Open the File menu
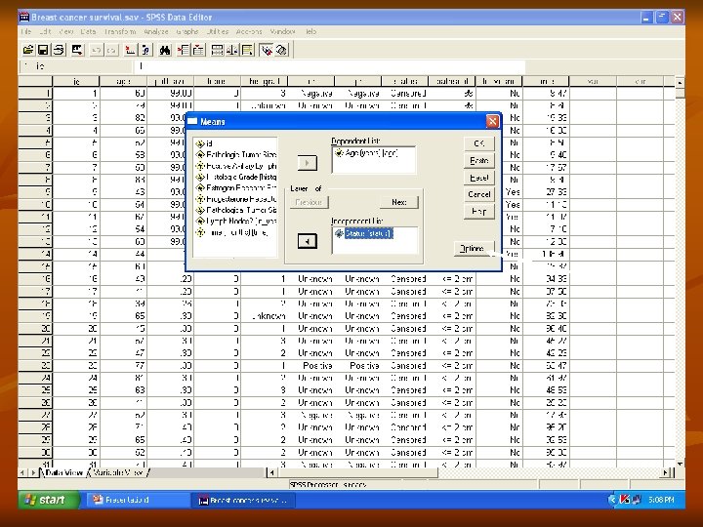Viewport: 703px width, 527px height. coord(26,32)
